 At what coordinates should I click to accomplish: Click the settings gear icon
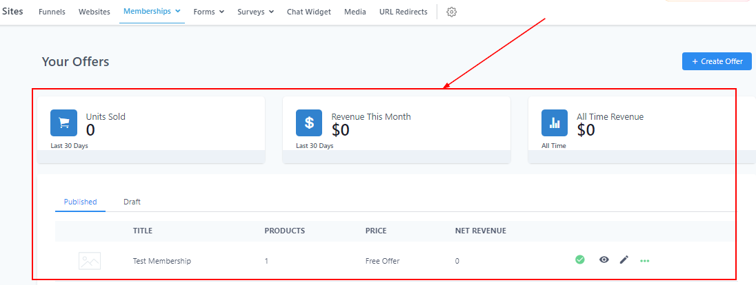coord(452,12)
